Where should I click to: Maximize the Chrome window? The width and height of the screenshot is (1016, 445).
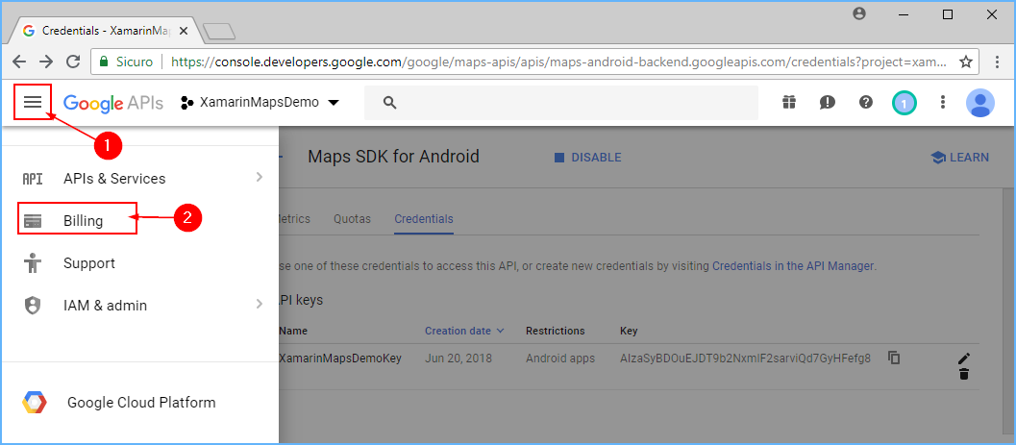pyautogui.click(x=948, y=14)
